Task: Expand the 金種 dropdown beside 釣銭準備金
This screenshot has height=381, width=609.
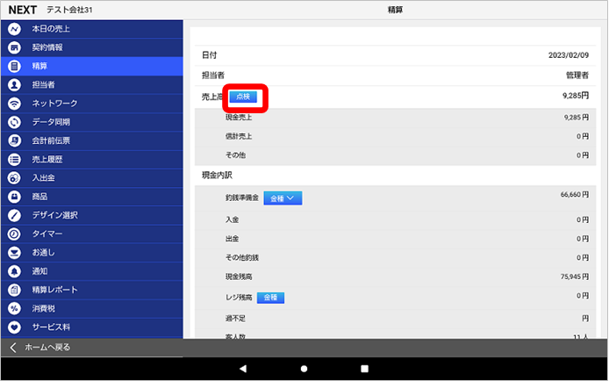Action: point(281,198)
